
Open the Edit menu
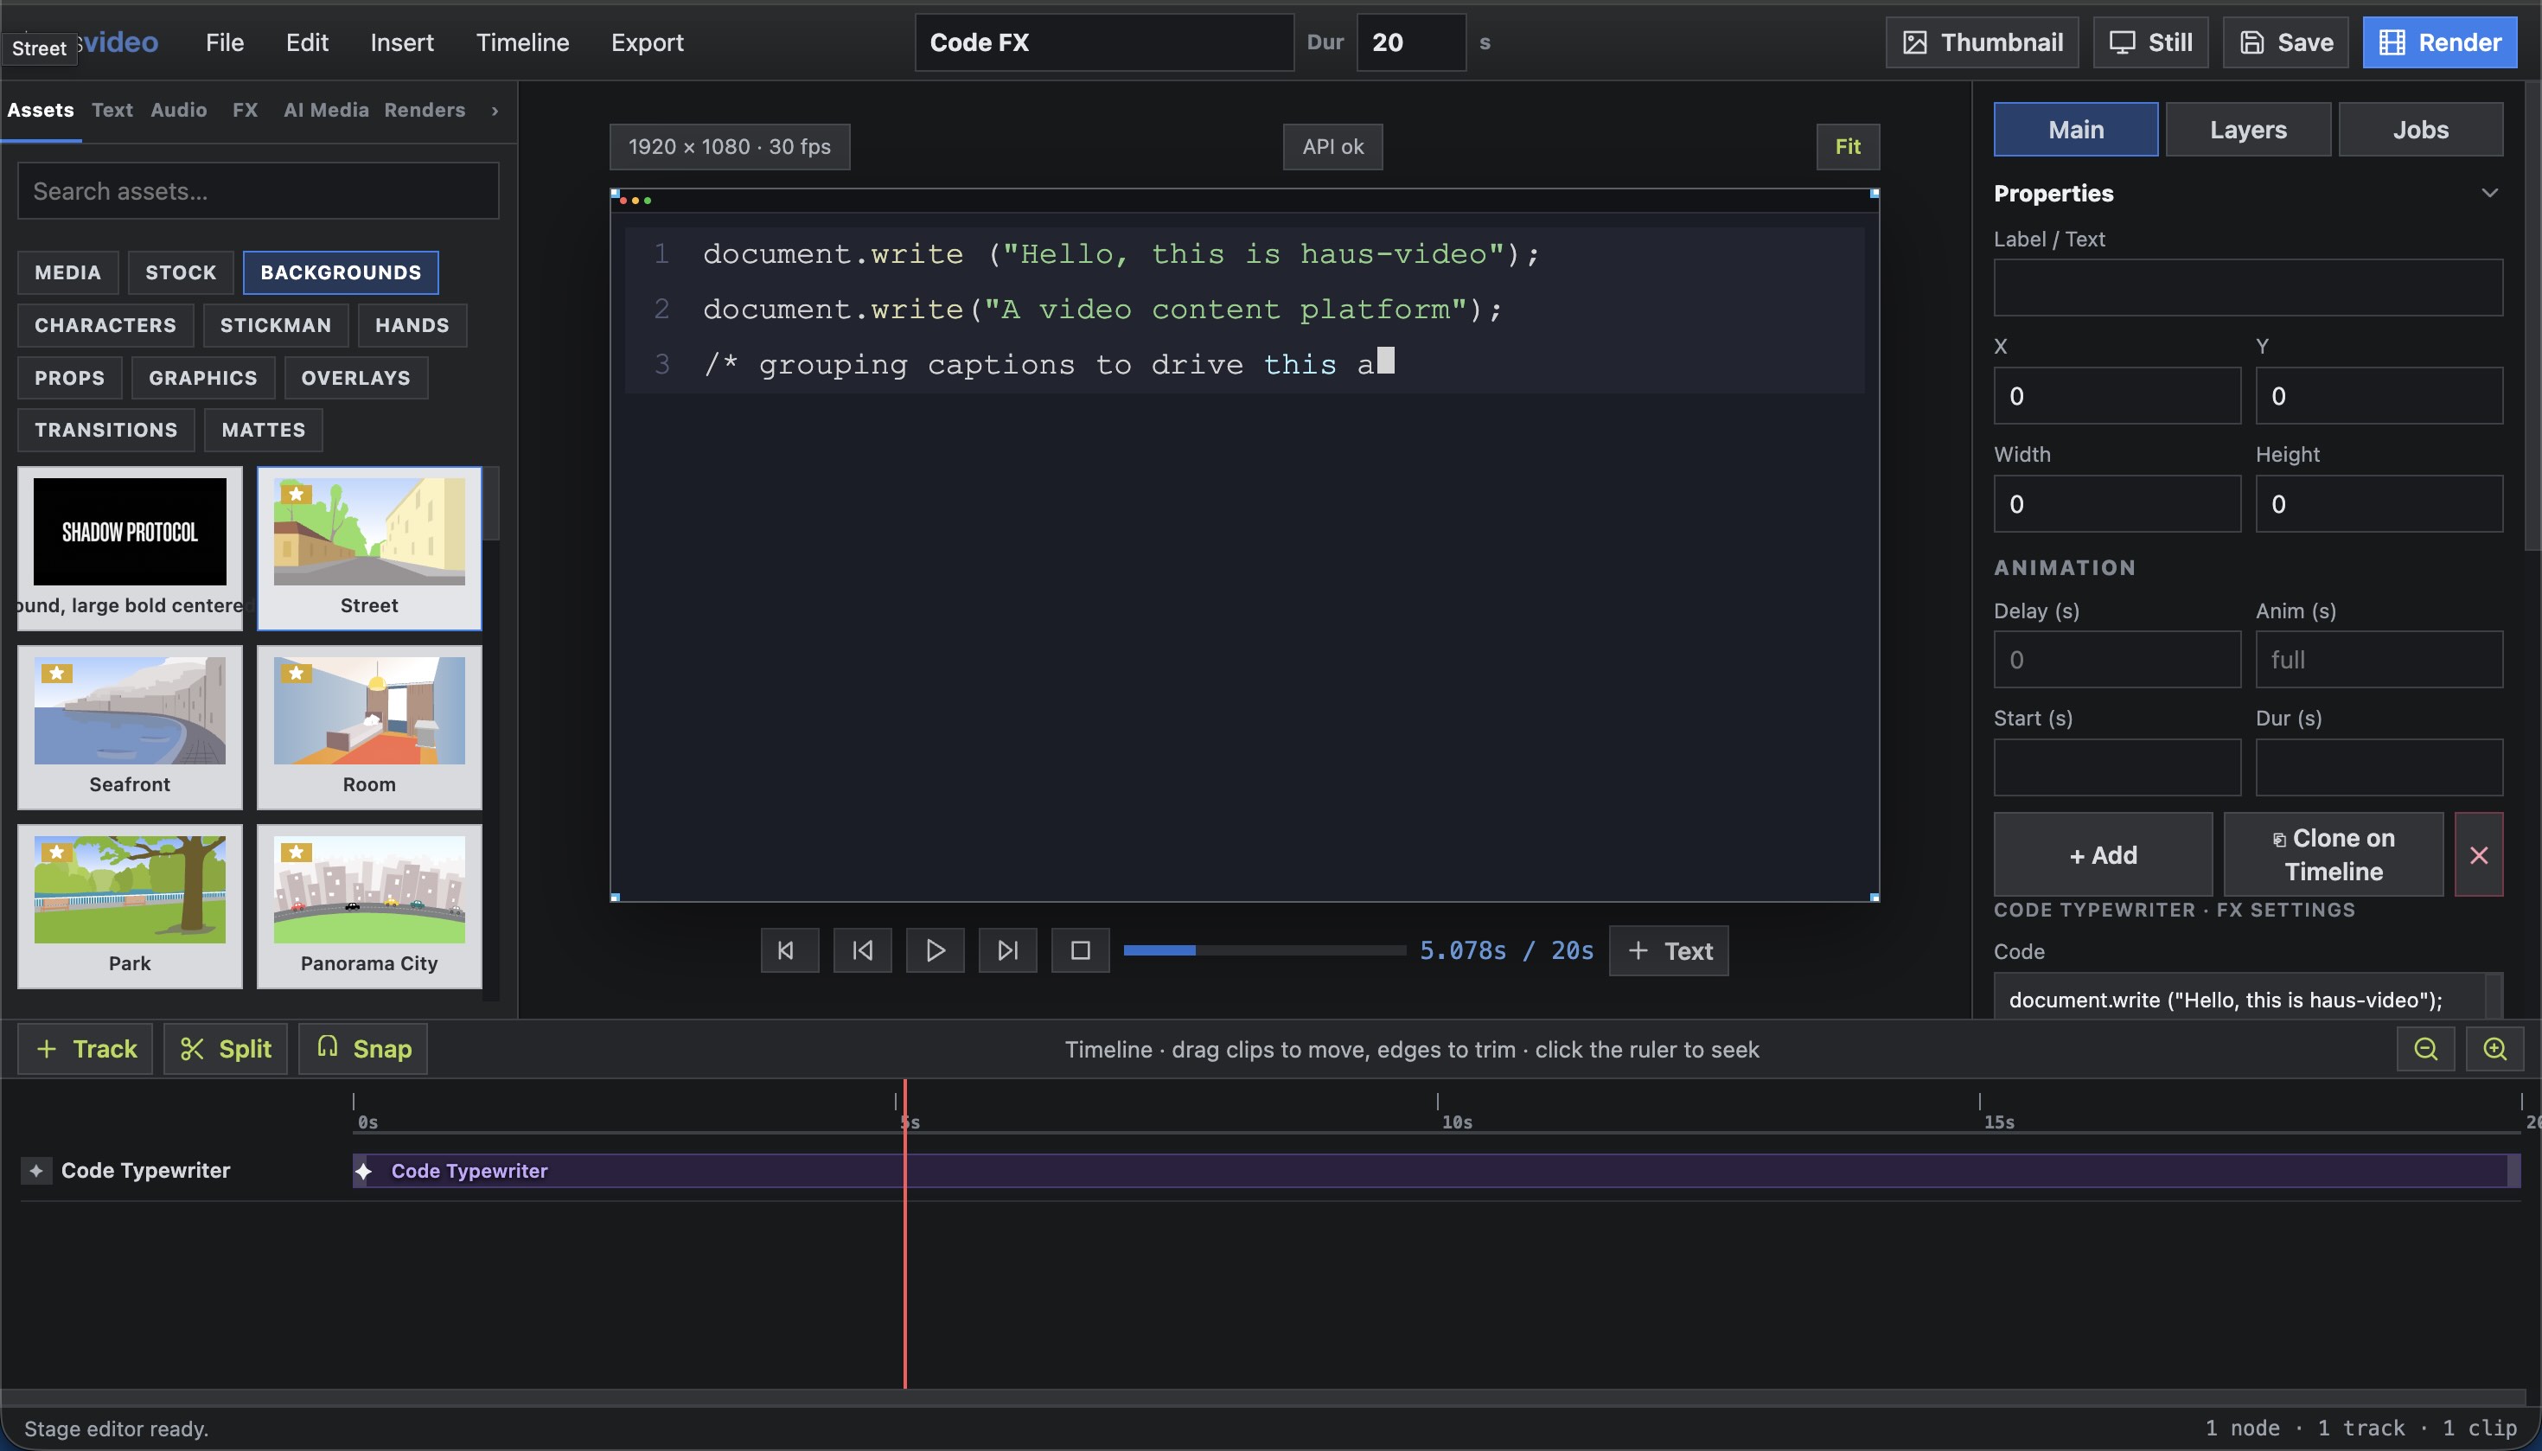coord(307,42)
